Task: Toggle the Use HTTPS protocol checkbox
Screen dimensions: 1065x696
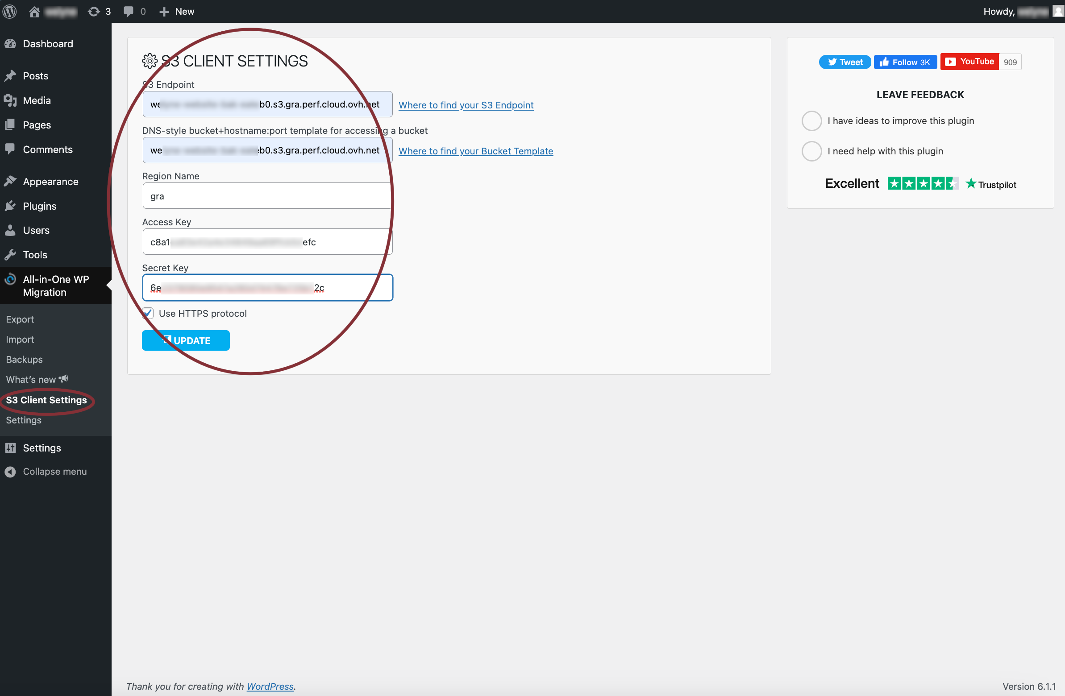Action: pos(148,313)
